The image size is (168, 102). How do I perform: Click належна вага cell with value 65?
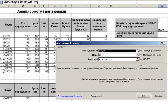coord(81,39)
